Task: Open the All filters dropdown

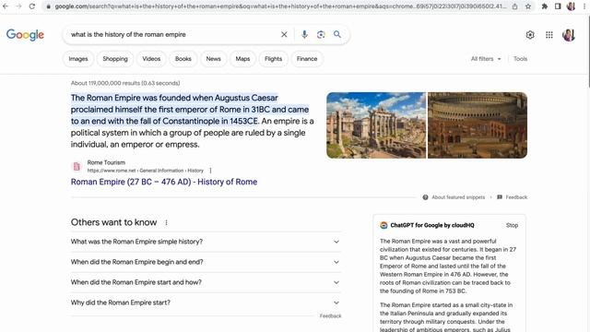Action: 486,59
